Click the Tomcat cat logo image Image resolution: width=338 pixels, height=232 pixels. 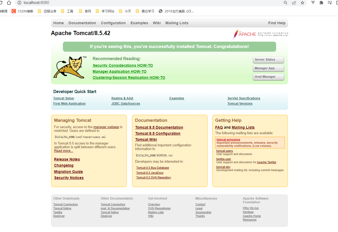coord(70,67)
